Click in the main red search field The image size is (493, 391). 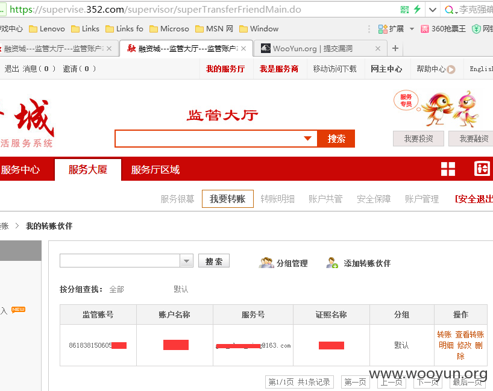pyautogui.click(x=207, y=139)
